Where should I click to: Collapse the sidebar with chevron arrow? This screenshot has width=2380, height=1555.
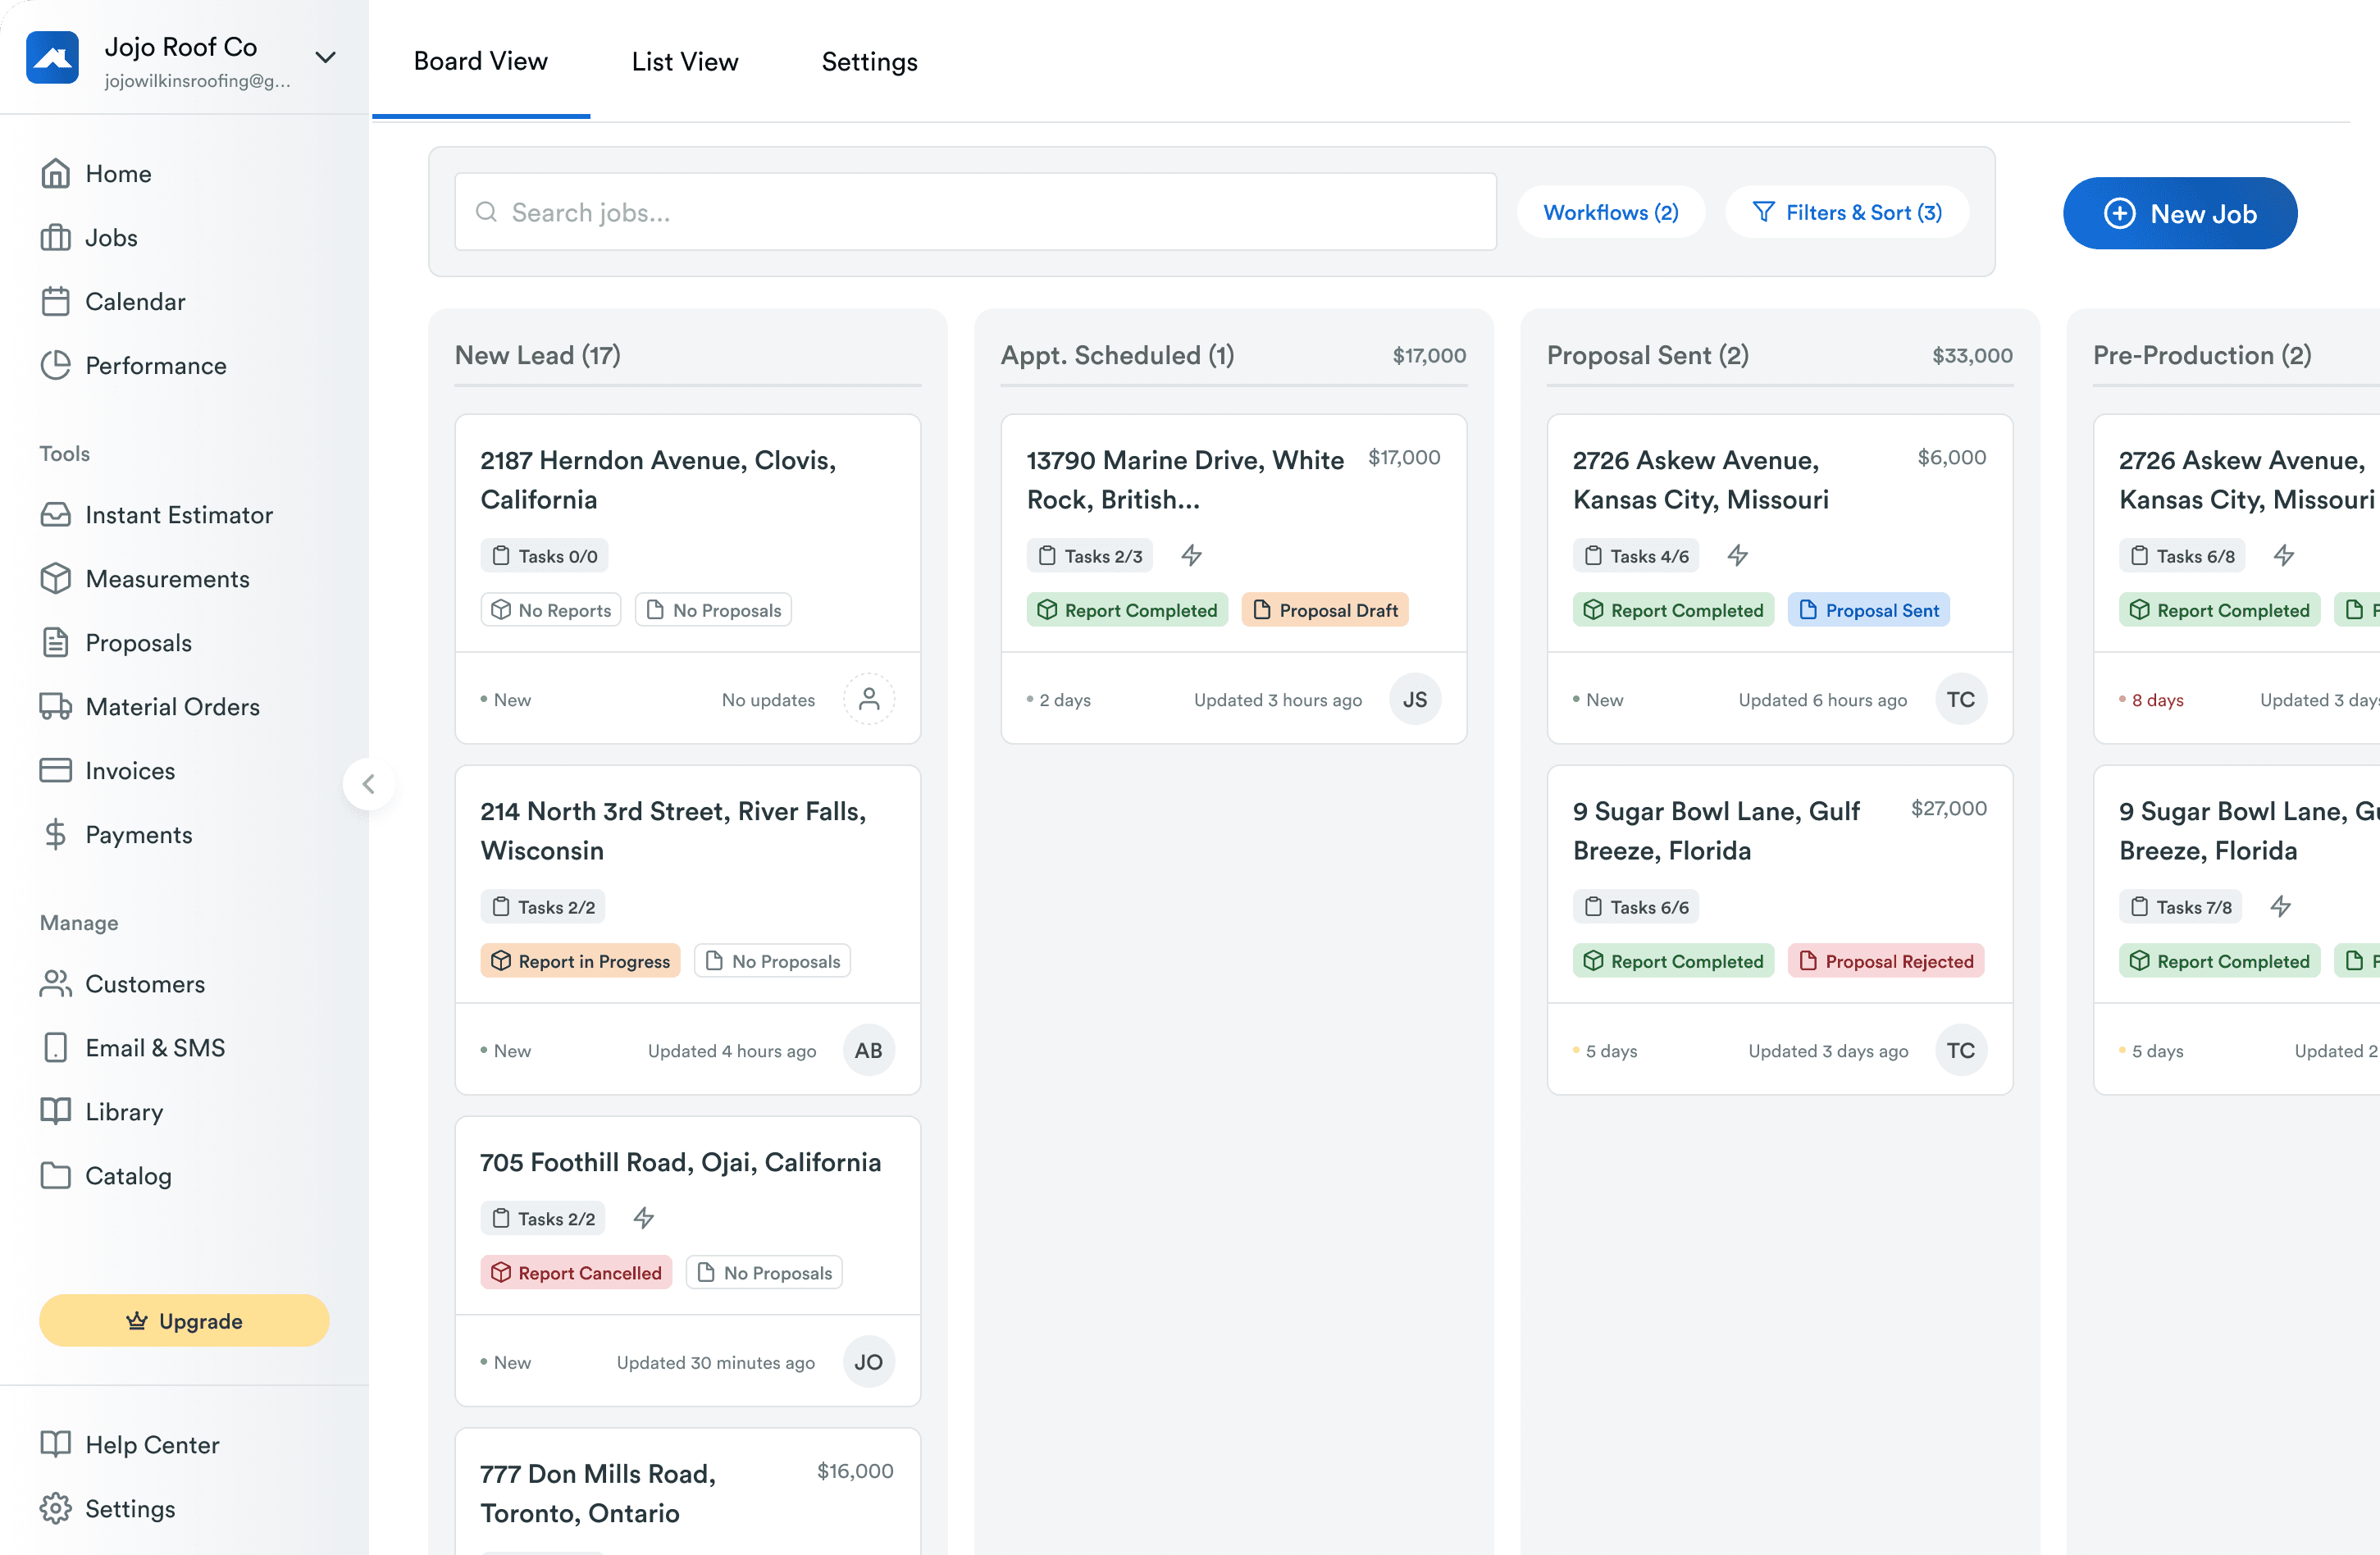[x=369, y=784]
